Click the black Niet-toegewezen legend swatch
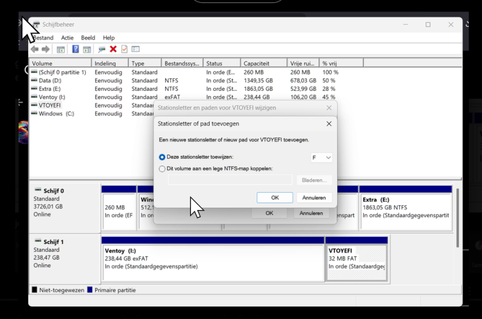482x319 pixels. pos(34,290)
